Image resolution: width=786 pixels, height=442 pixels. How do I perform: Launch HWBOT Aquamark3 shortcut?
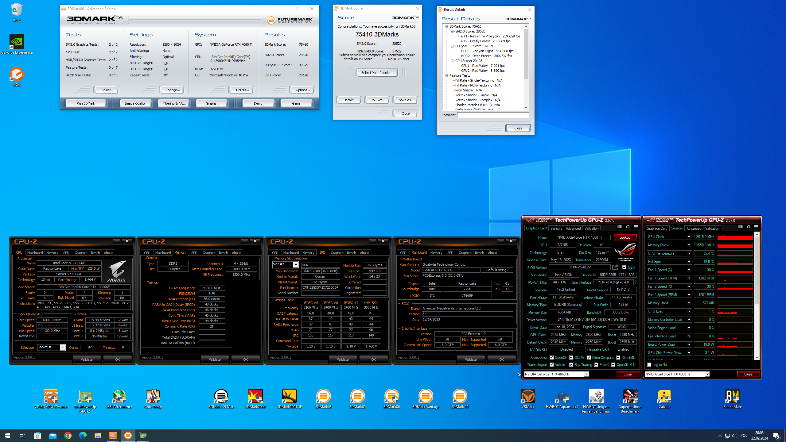pos(562,399)
